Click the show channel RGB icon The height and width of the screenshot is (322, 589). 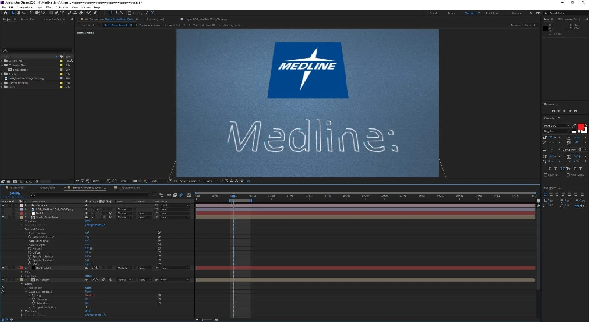click(x=145, y=181)
